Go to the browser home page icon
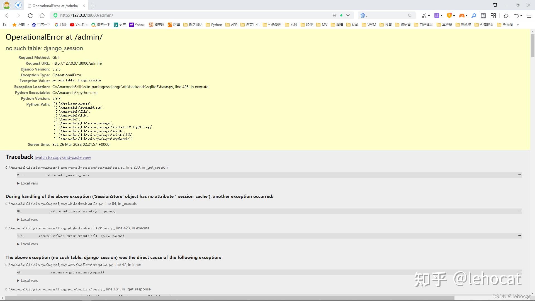535x301 pixels. click(42, 16)
